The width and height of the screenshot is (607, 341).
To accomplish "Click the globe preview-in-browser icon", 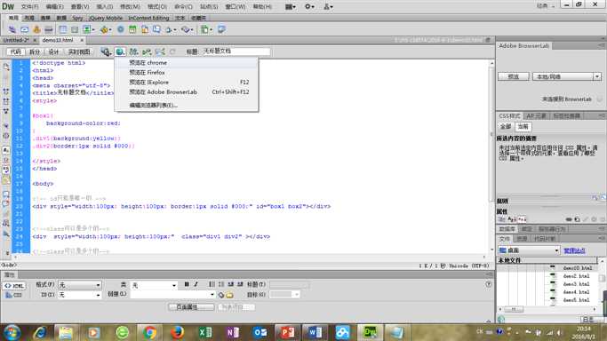I will (x=120, y=52).
